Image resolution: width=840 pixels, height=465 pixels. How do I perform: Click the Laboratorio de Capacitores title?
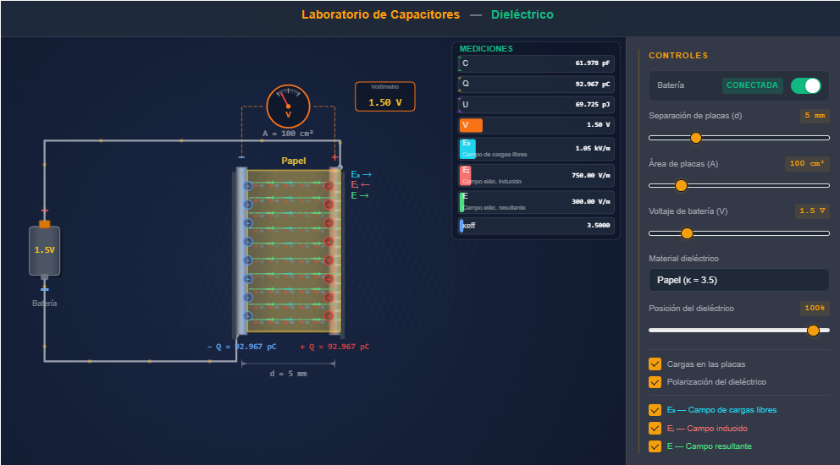[x=380, y=14]
